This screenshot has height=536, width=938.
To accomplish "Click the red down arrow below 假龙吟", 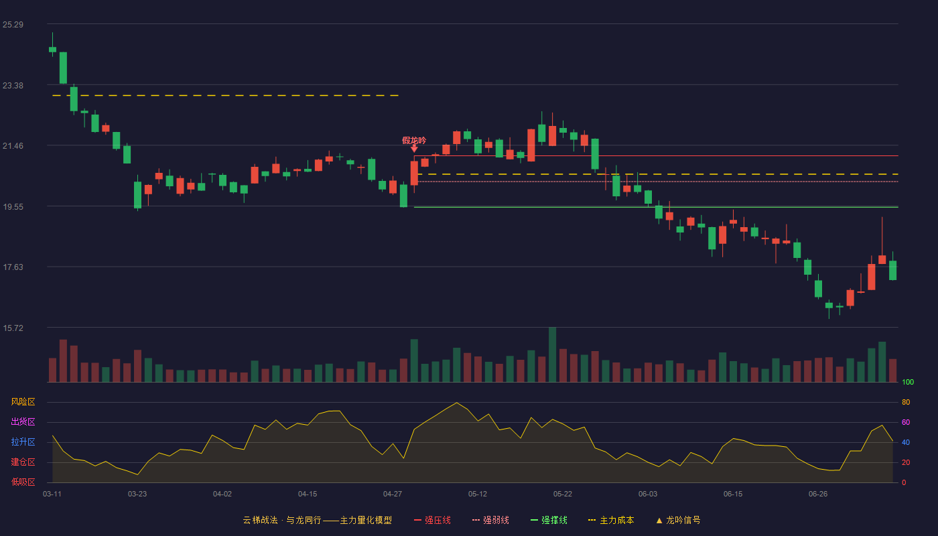I will coord(414,149).
